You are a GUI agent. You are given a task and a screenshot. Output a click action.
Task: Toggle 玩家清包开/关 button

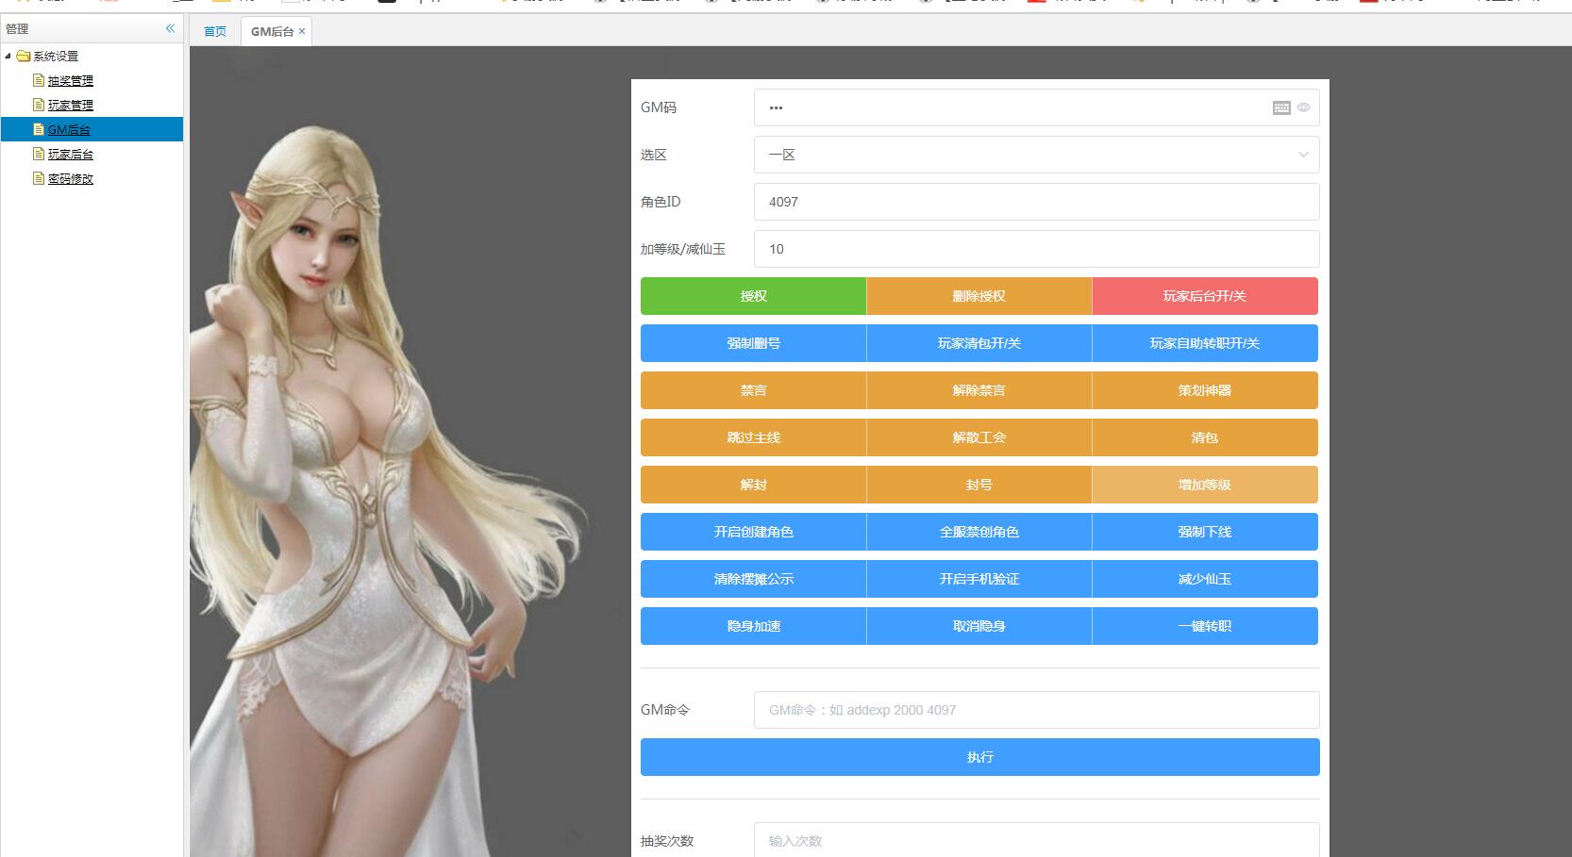coord(978,343)
